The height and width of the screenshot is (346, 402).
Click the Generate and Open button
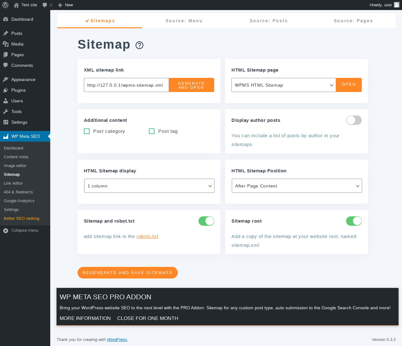191,85
